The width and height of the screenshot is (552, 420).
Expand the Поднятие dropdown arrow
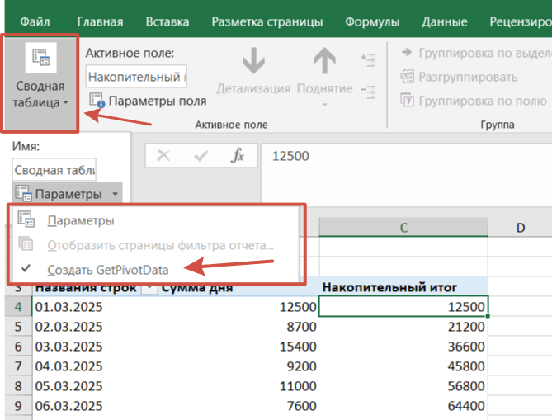coord(324,105)
